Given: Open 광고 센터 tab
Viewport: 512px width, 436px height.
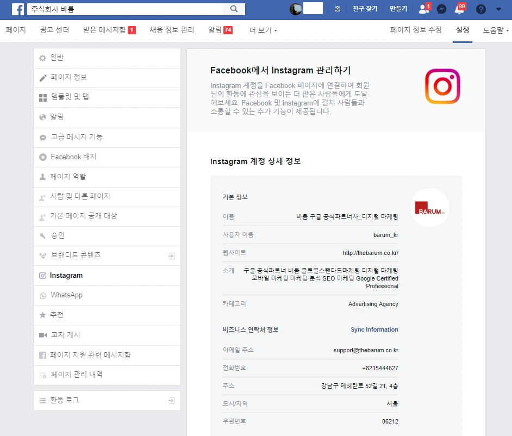Looking at the screenshot, I should pyautogui.click(x=54, y=30).
